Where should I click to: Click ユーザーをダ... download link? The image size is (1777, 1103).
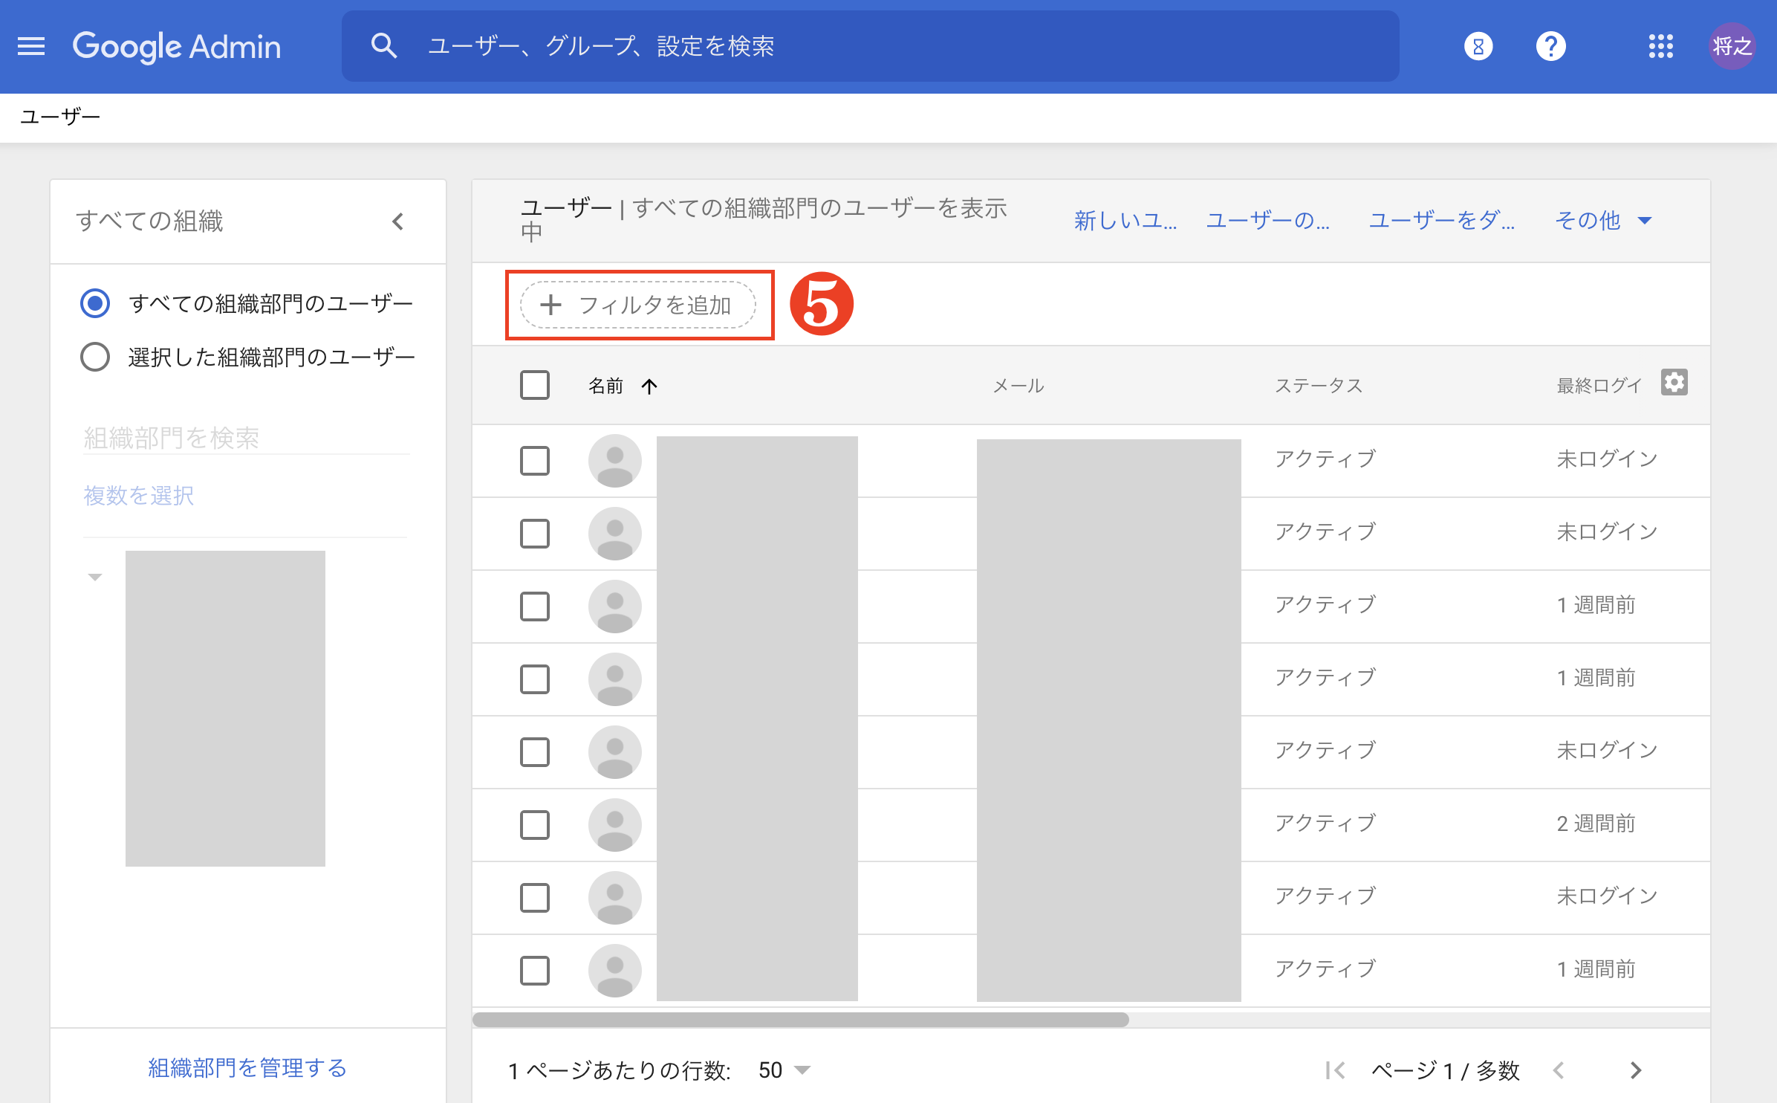click(1442, 220)
